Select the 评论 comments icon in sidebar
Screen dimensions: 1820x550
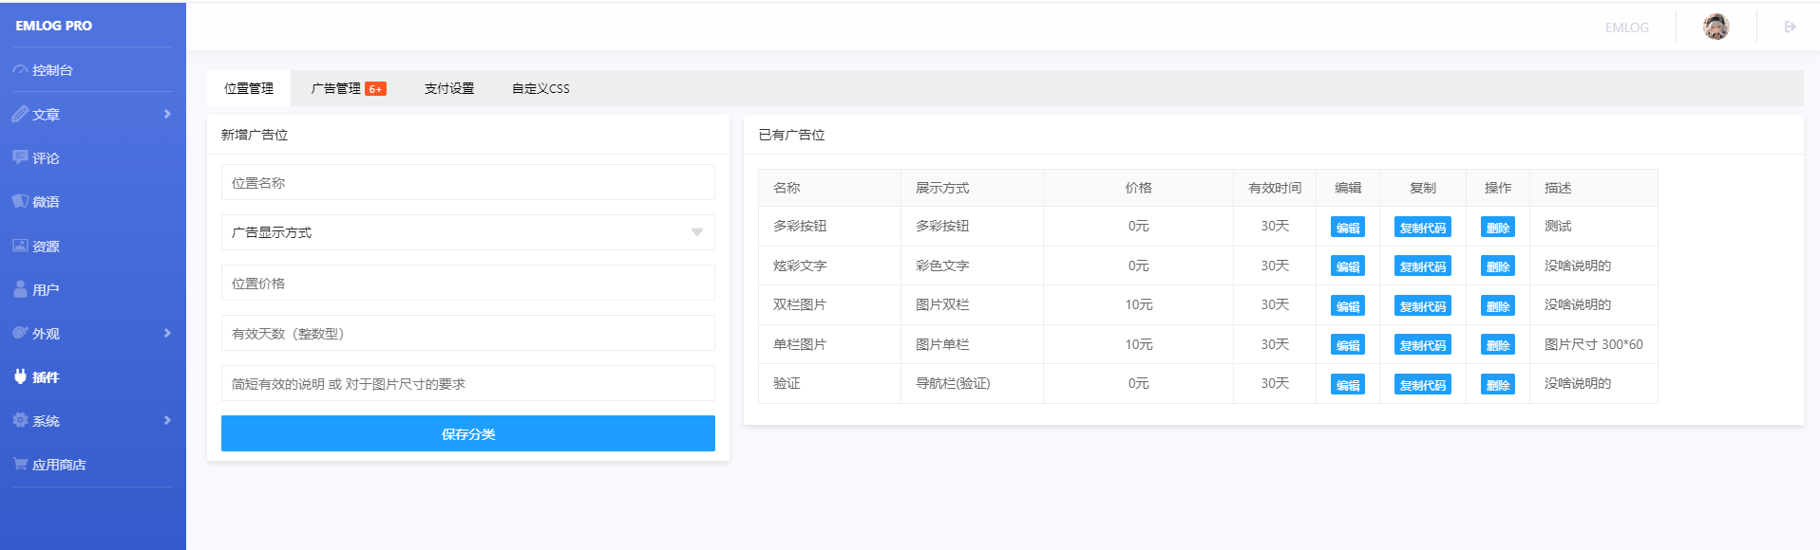pyautogui.click(x=20, y=157)
